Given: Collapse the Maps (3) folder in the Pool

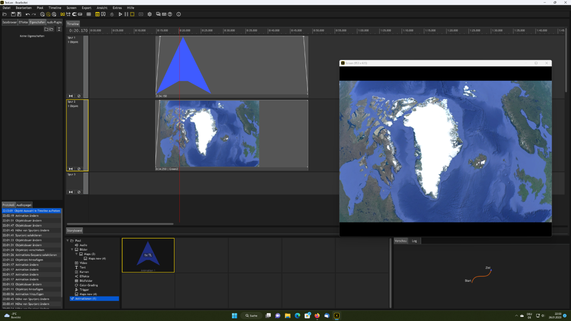Looking at the screenshot, I should (x=76, y=254).
